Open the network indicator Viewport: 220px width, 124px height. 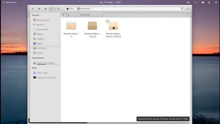[196, 2]
